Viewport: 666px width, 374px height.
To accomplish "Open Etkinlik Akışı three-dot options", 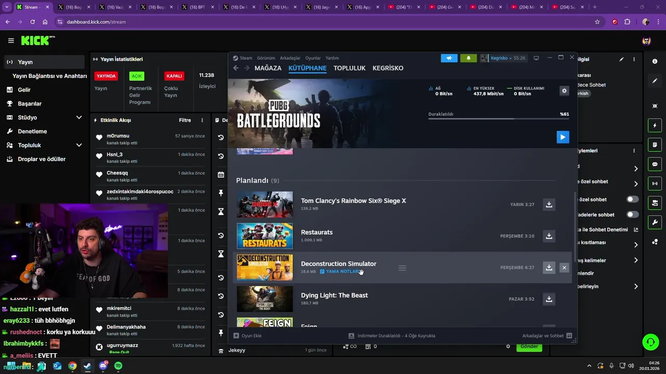I will (202, 120).
